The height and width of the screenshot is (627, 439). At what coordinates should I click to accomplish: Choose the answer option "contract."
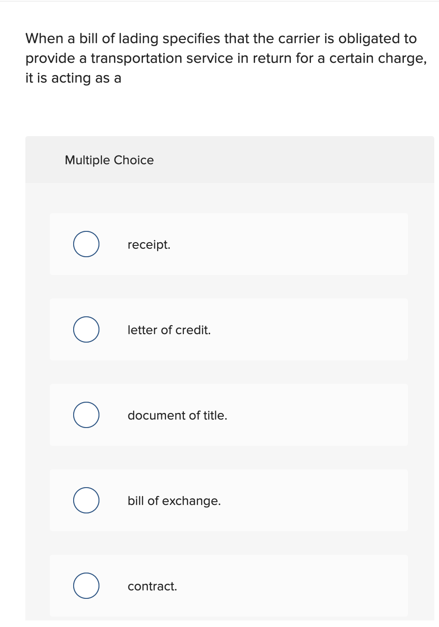tap(152, 586)
